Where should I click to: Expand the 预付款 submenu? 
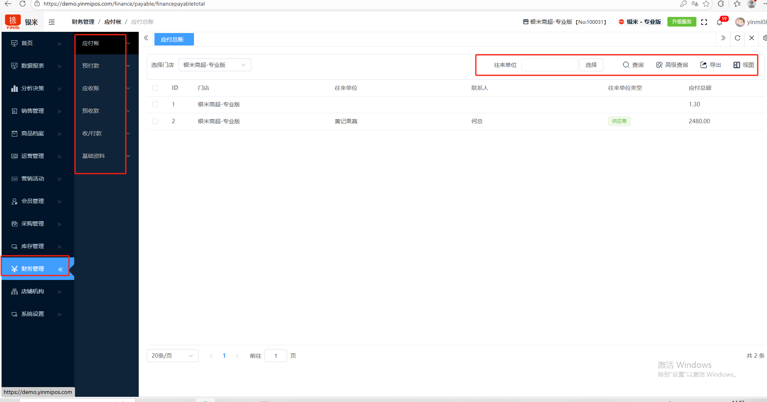[106, 66]
